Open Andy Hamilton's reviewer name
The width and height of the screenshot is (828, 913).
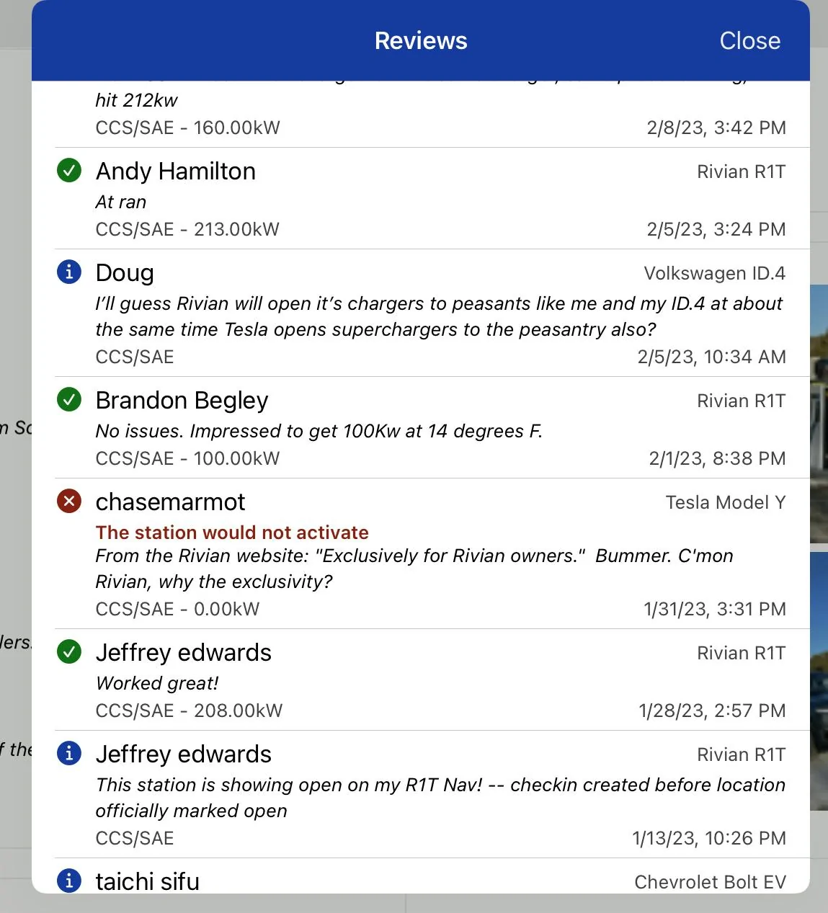(x=176, y=172)
